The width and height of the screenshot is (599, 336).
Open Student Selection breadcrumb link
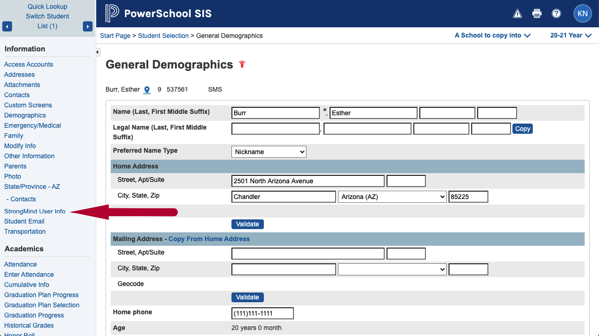[x=163, y=36]
